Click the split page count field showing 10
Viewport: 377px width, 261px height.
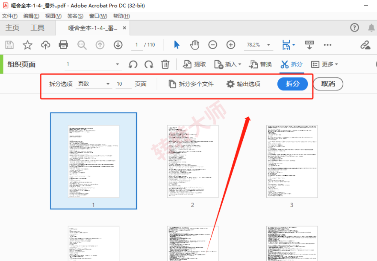click(x=124, y=84)
